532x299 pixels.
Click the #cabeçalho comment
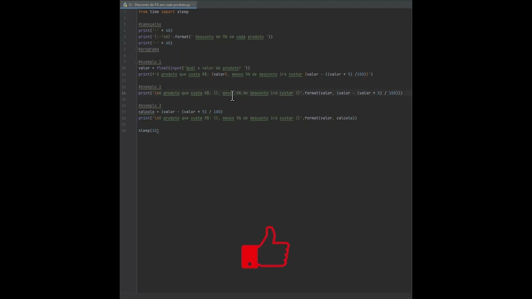pyautogui.click(x=150, y=24)
